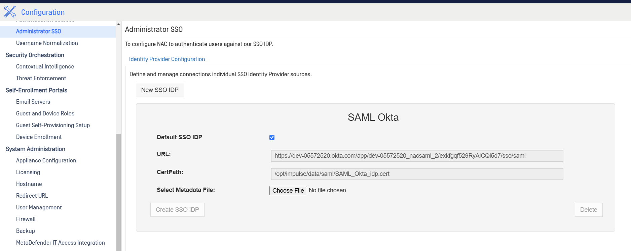
Task: Go to Guest Self-Provisioning Setup
Action: (53, 125)
